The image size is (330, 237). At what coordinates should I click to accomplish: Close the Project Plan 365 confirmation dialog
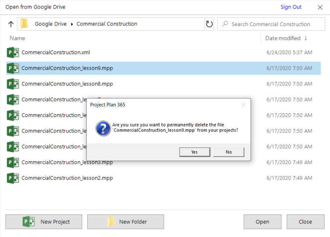coord(244,105)
